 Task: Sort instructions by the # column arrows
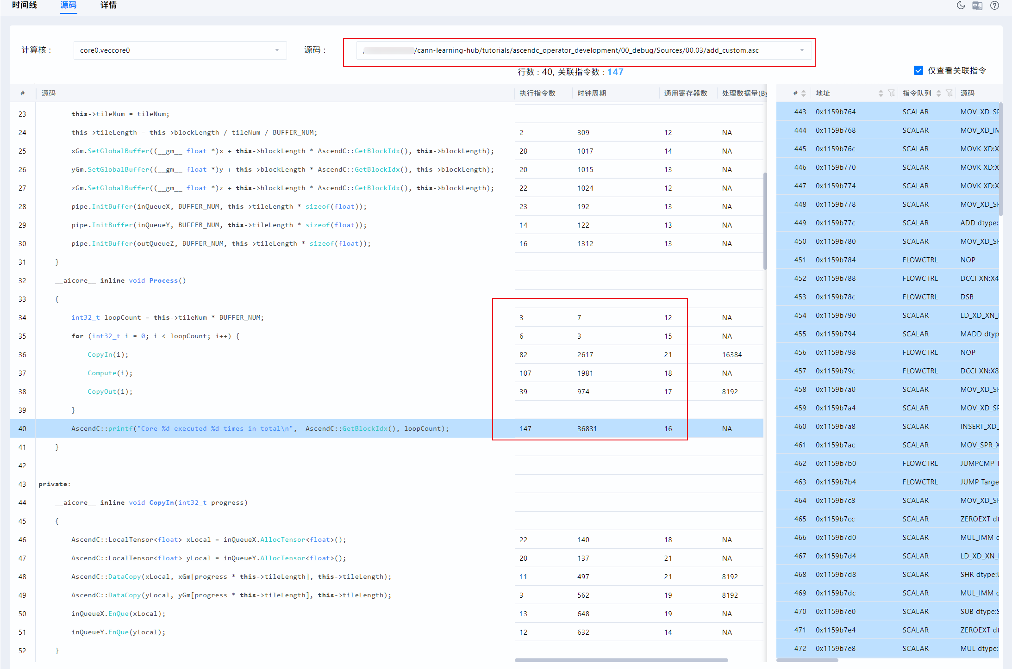[804, 93]
